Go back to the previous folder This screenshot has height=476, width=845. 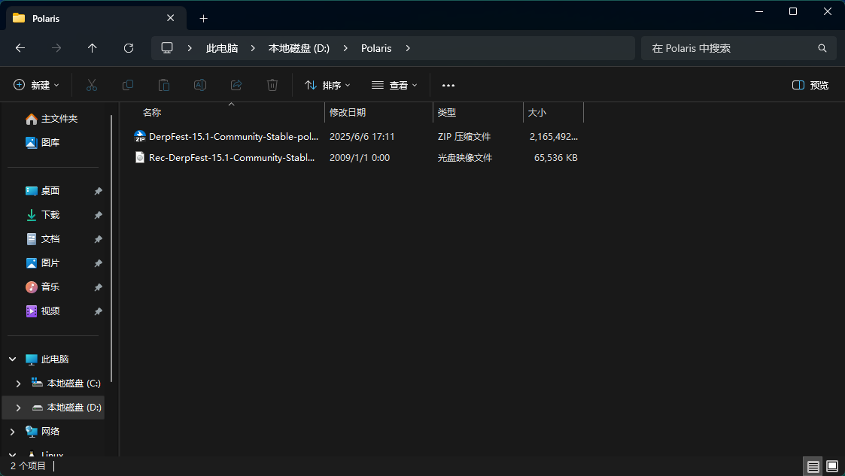20,48
